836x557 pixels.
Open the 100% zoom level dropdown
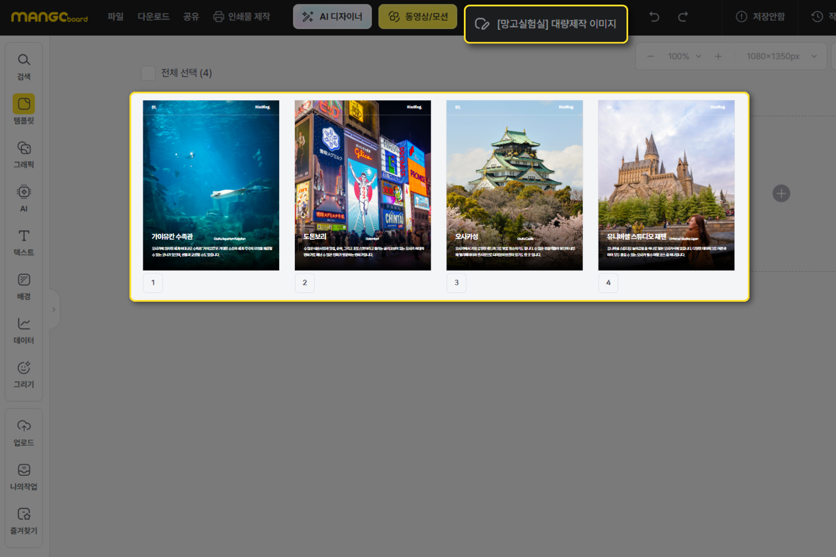coord(684,56)
